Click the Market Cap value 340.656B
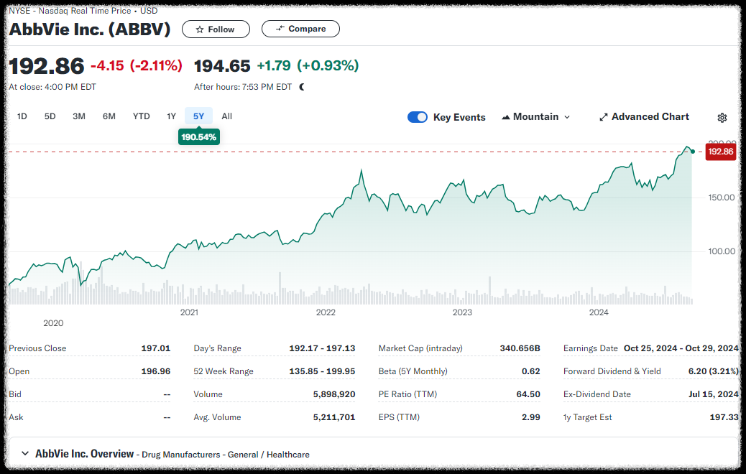746x474 pixels. click(x=520, y=348)
